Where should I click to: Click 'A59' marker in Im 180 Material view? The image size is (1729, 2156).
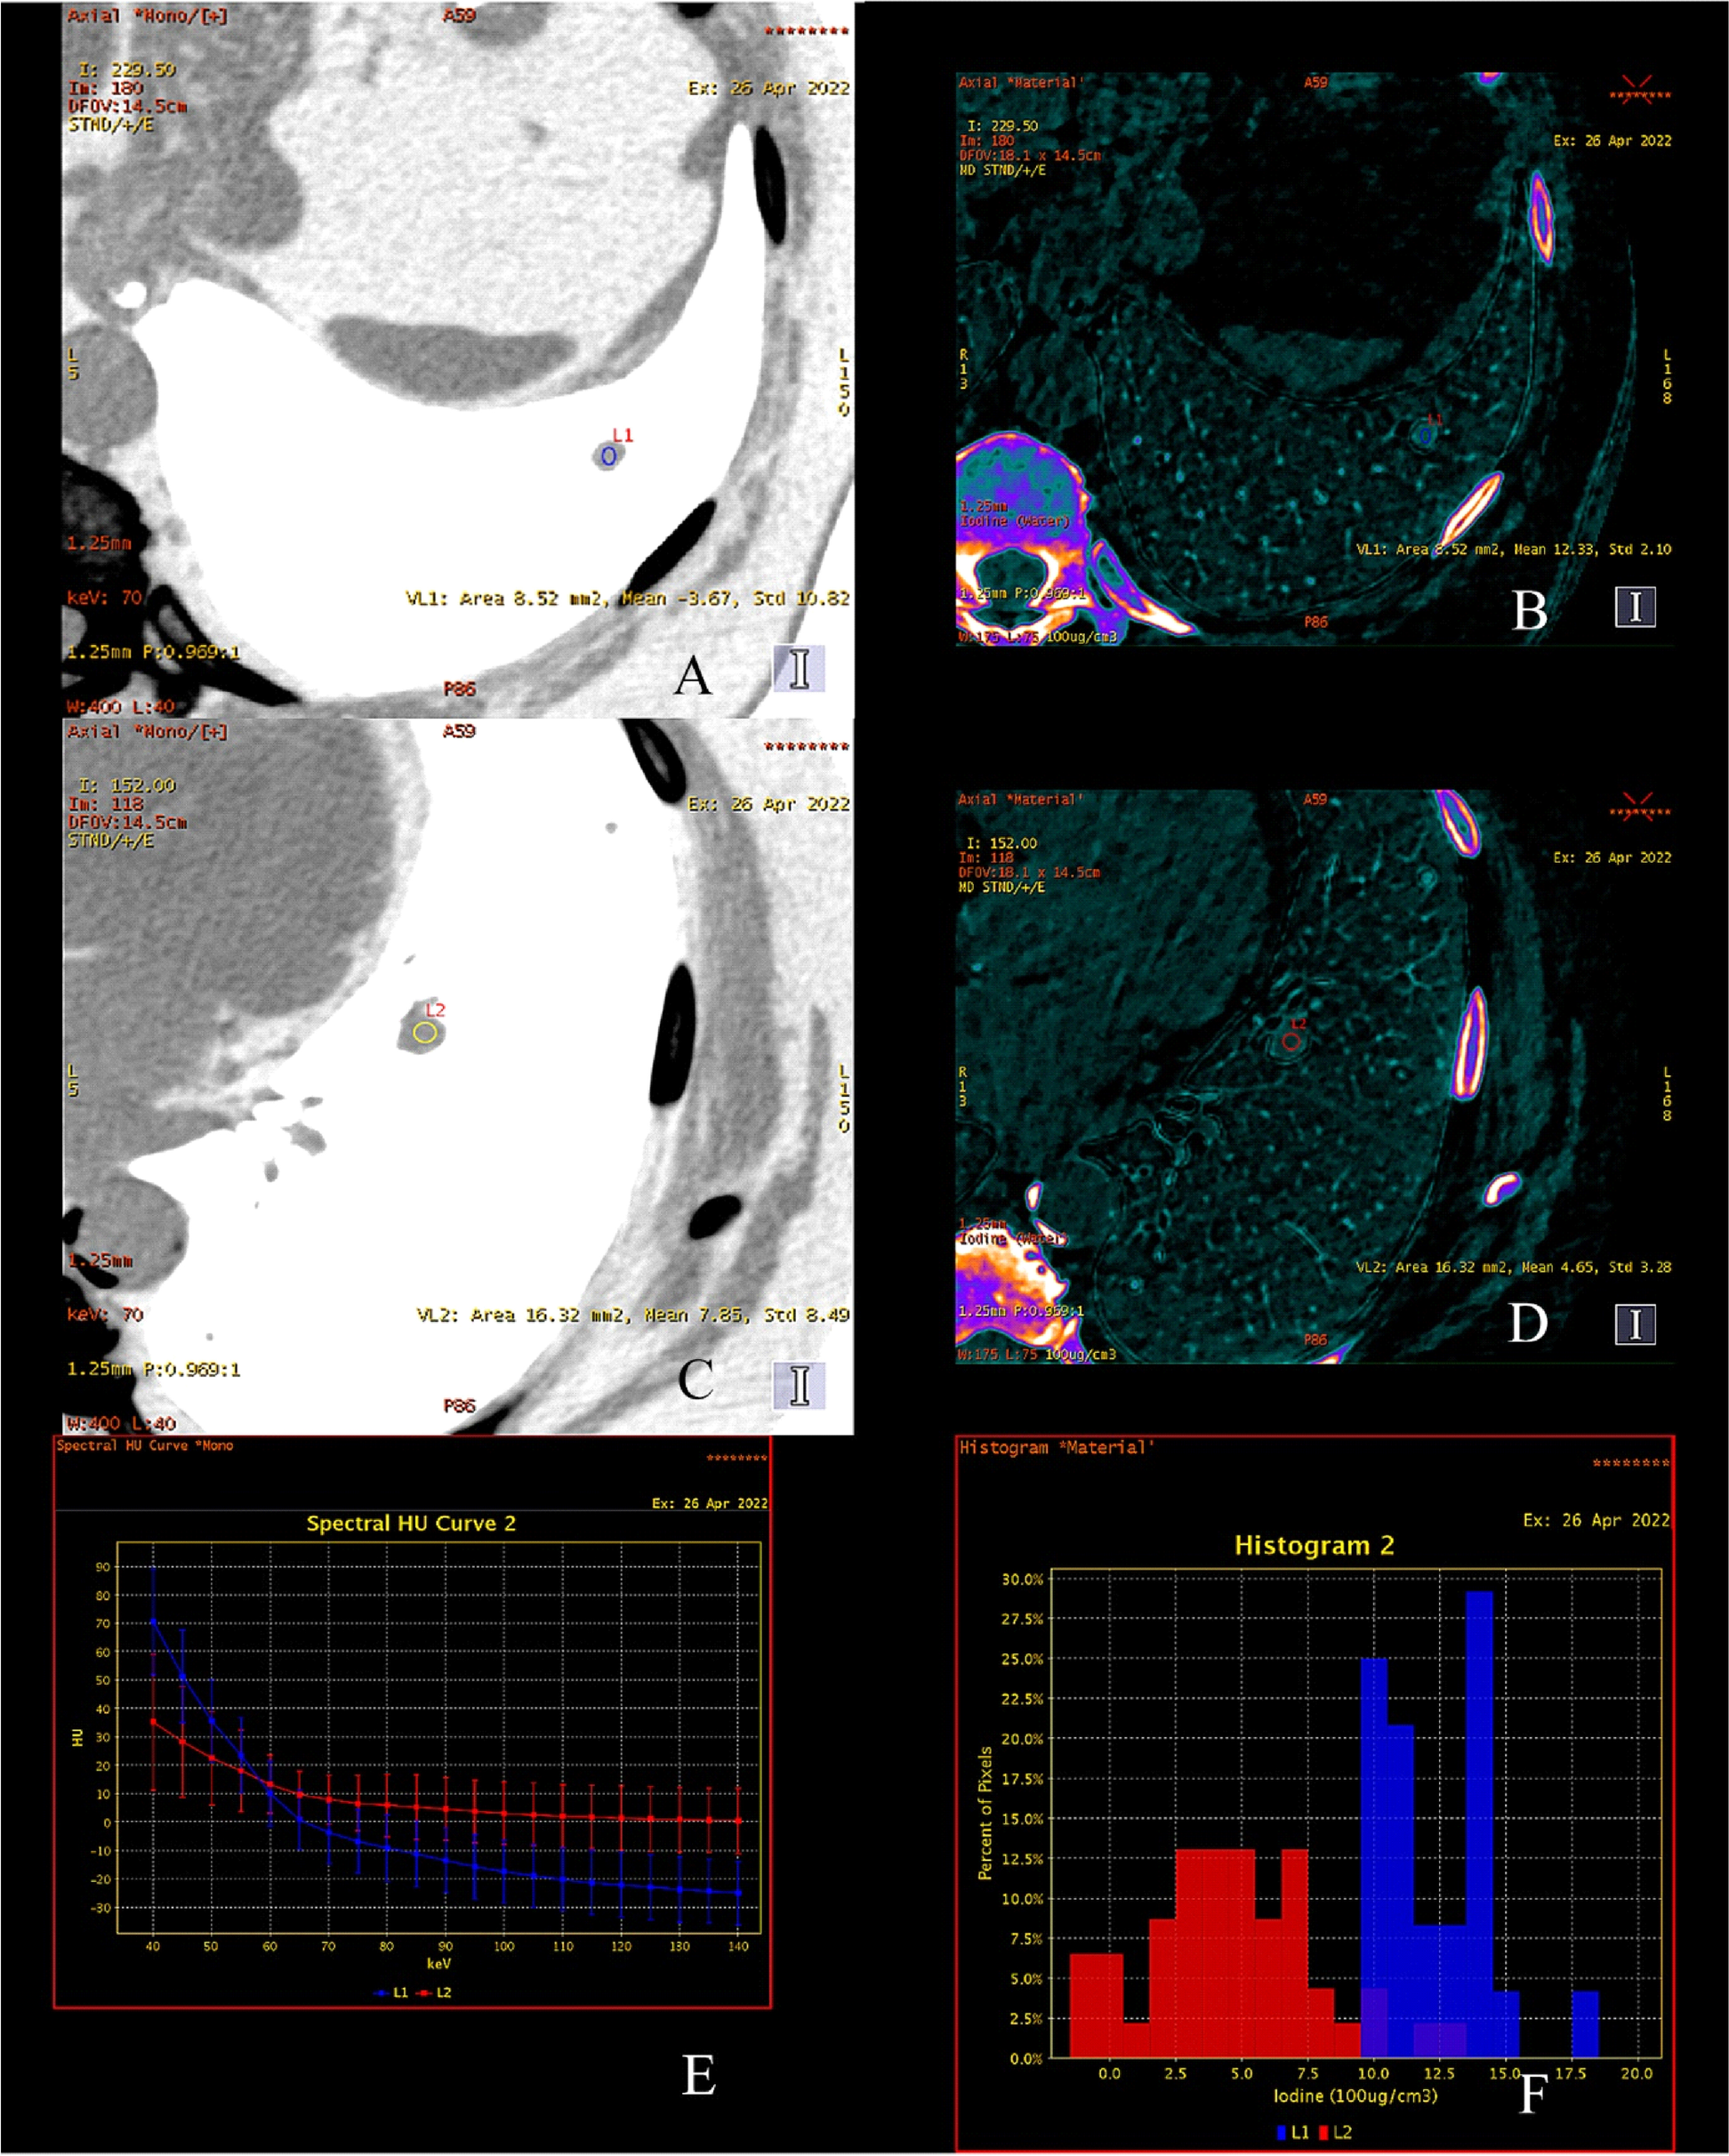(x=1316, y=83)
